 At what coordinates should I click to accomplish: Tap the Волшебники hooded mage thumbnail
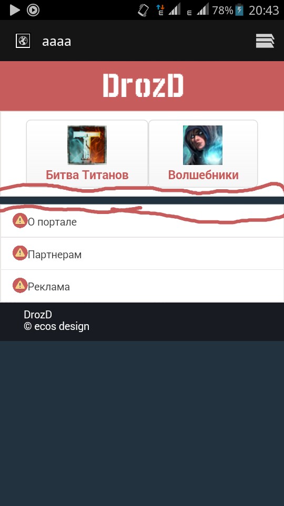(x=202, y=145)
